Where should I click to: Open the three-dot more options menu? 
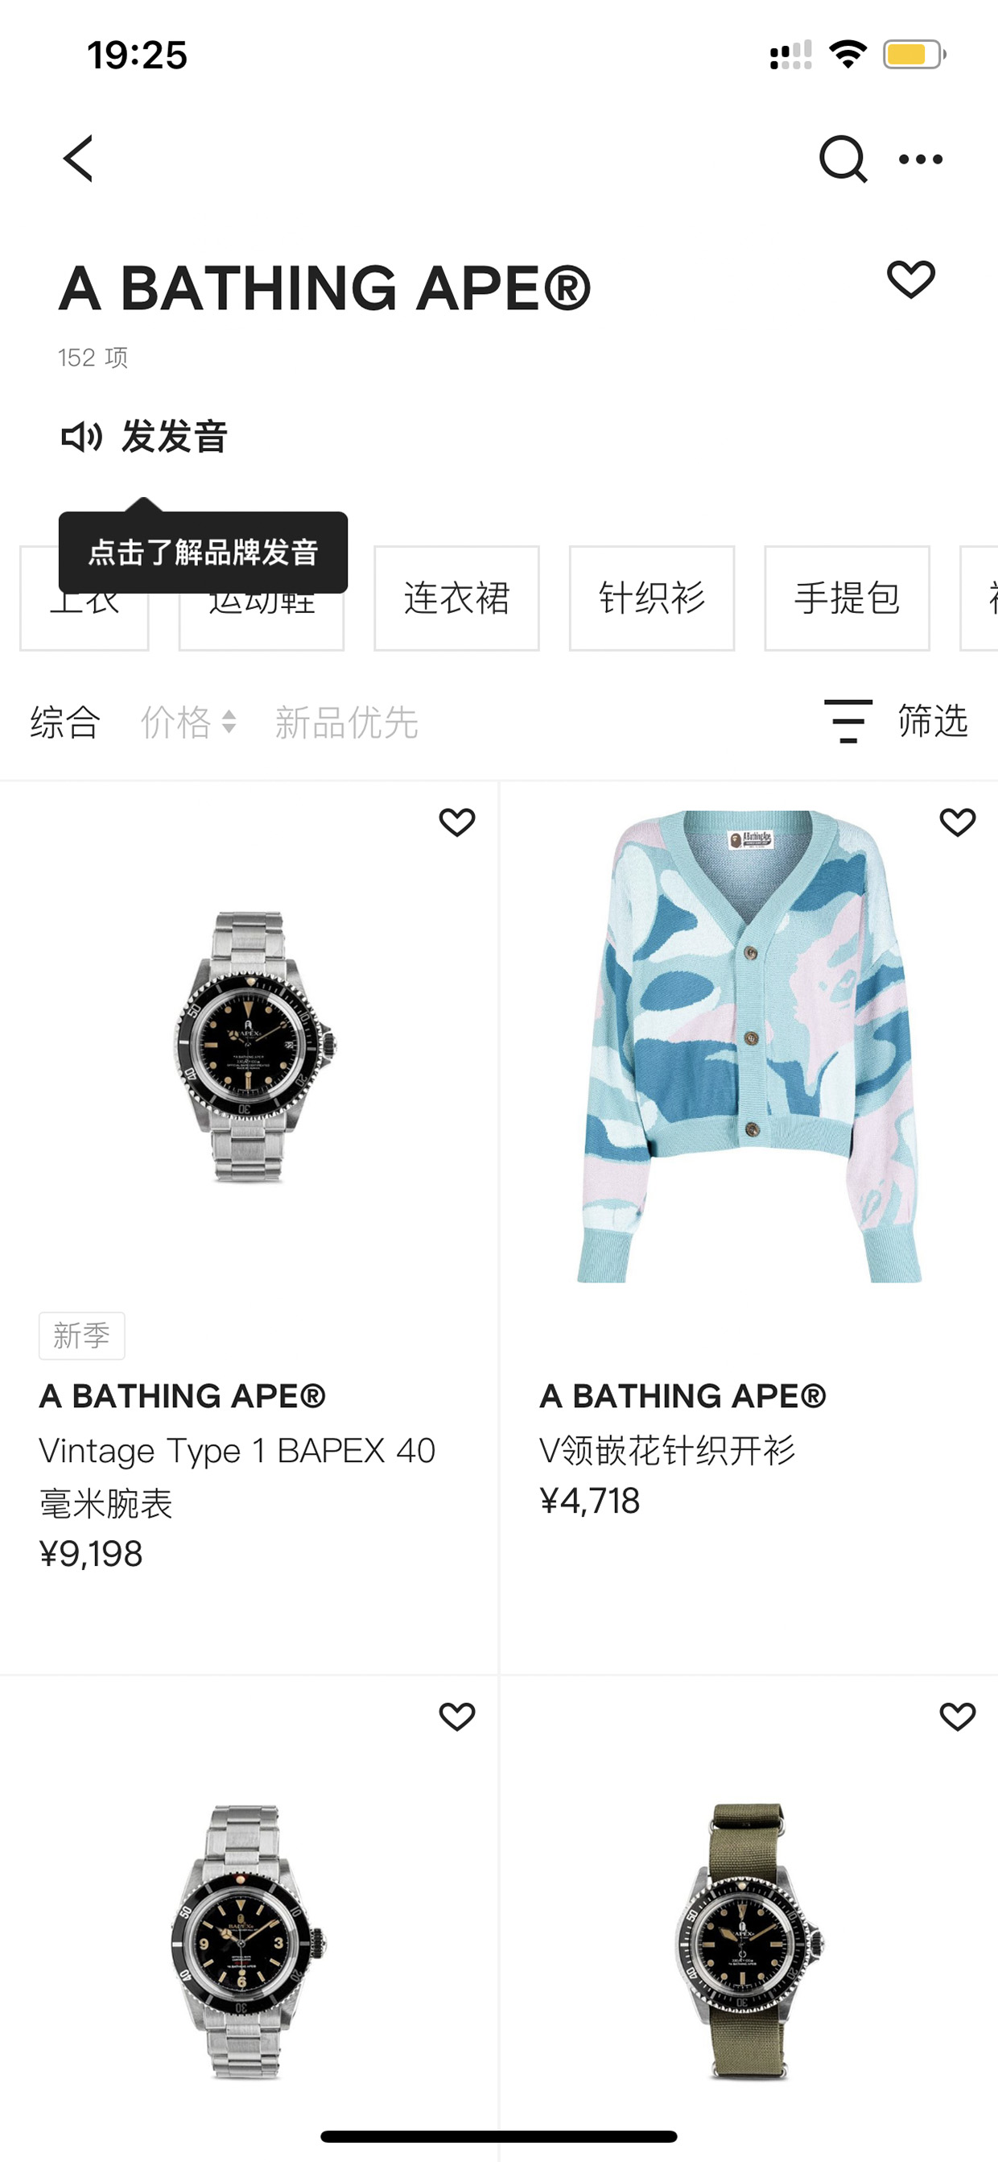click(x=920, y=159)
